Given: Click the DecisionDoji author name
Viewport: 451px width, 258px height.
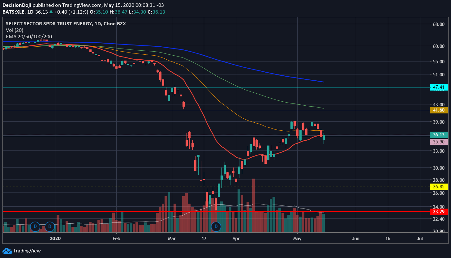Looking at the screenshot, I should [x=17, y=5].
